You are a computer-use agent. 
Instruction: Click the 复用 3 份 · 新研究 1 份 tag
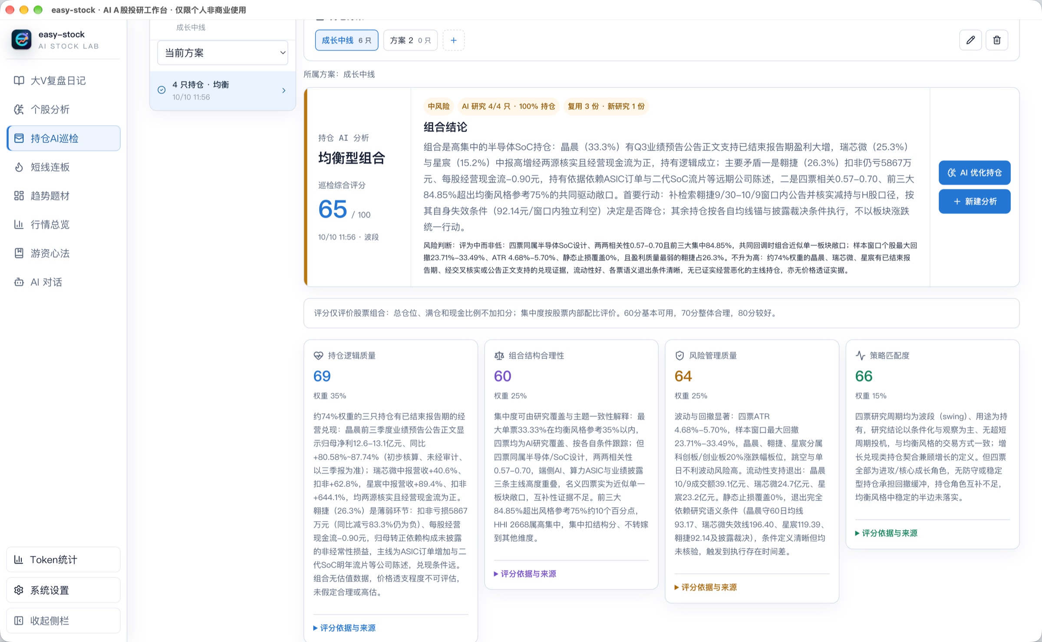(x=606, y=106)
